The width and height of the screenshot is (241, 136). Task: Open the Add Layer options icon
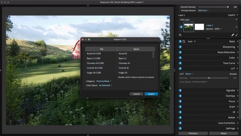tap(236, 20)
